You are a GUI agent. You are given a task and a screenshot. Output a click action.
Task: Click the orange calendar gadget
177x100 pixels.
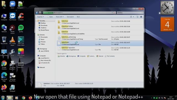point(167,24)
